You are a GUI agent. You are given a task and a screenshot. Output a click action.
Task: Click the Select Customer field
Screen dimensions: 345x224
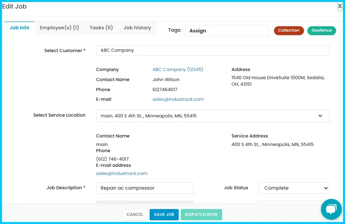click(212, 51)
